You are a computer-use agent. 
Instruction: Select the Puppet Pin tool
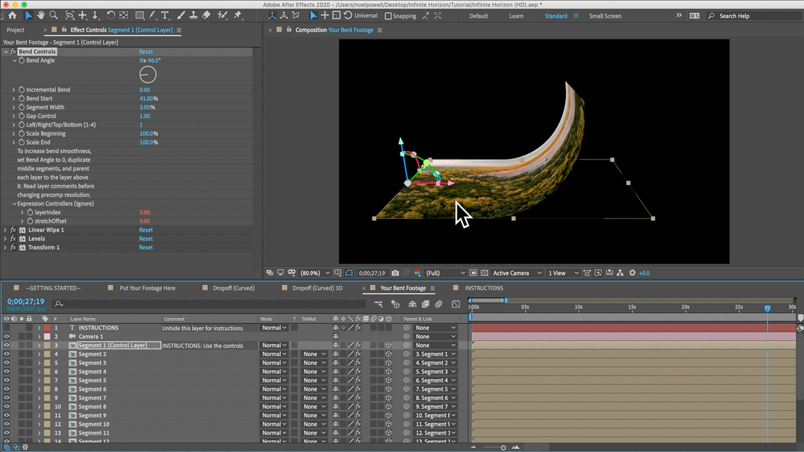click(x=237, y=16)
